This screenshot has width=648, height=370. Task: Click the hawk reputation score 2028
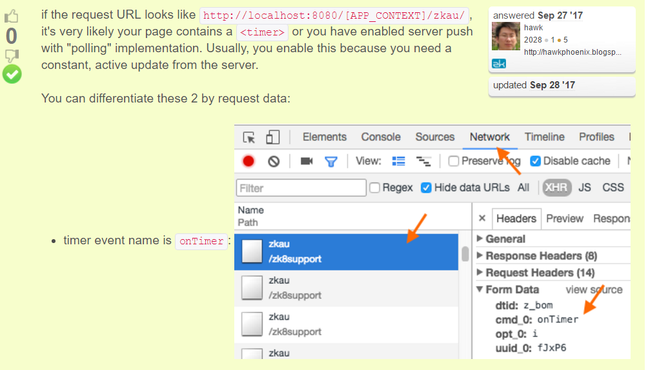tap(532, 40)
